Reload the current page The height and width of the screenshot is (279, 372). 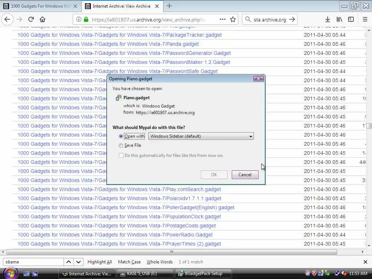(x=31, y=20)
